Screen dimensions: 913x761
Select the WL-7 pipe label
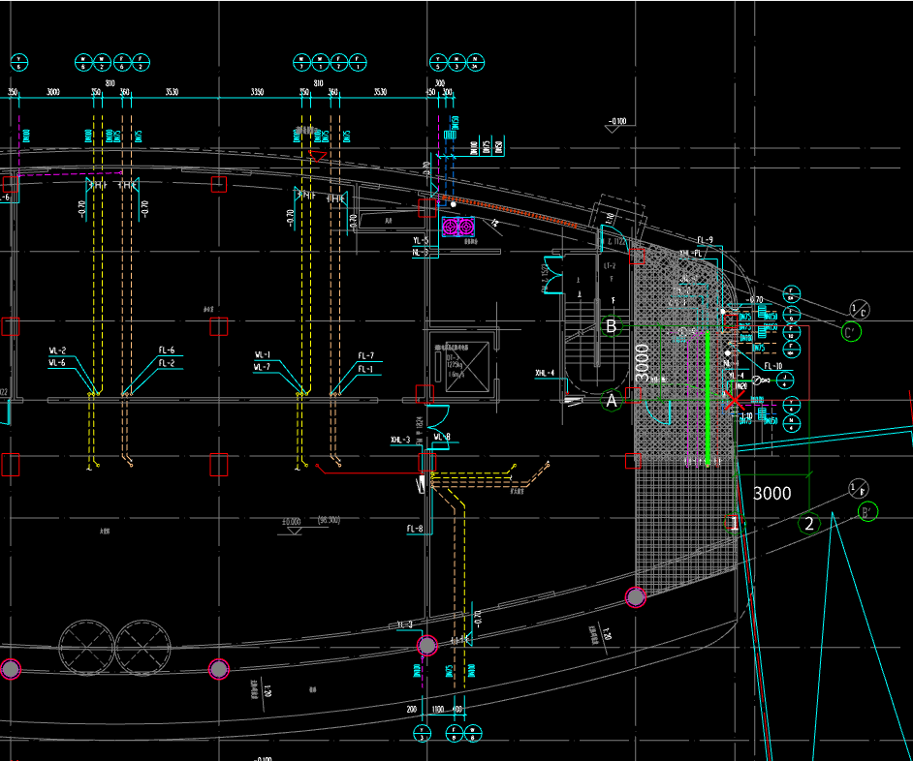262,367
